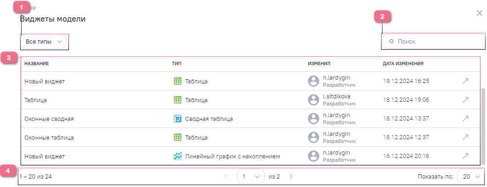Image resolution: width=487 pixels, height=187 pixels.
Task: Go to the next page arrow
Action: tap(291, 176)
